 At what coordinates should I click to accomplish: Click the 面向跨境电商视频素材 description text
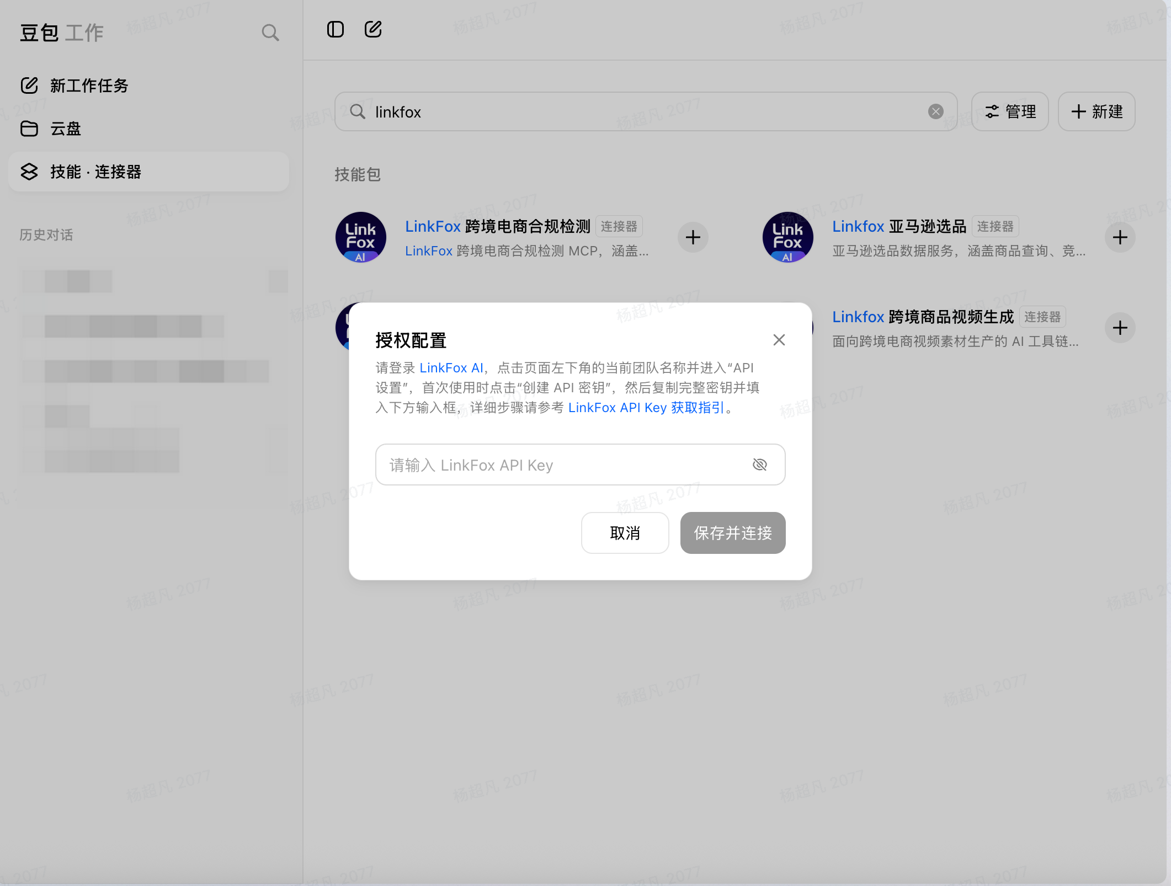pyautogui.click(x=956, y=341)
